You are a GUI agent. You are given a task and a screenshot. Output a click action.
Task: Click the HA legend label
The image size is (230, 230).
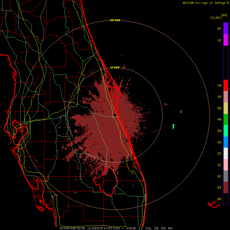(x=219, y=86)
